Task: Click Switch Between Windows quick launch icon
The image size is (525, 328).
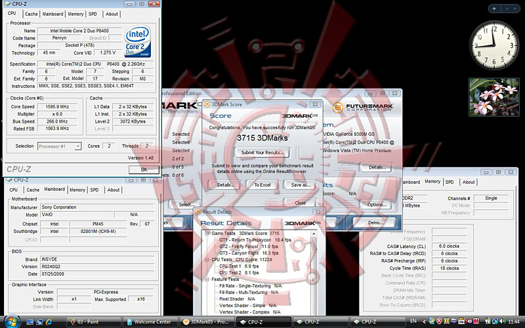Action: tap(39, 322)
